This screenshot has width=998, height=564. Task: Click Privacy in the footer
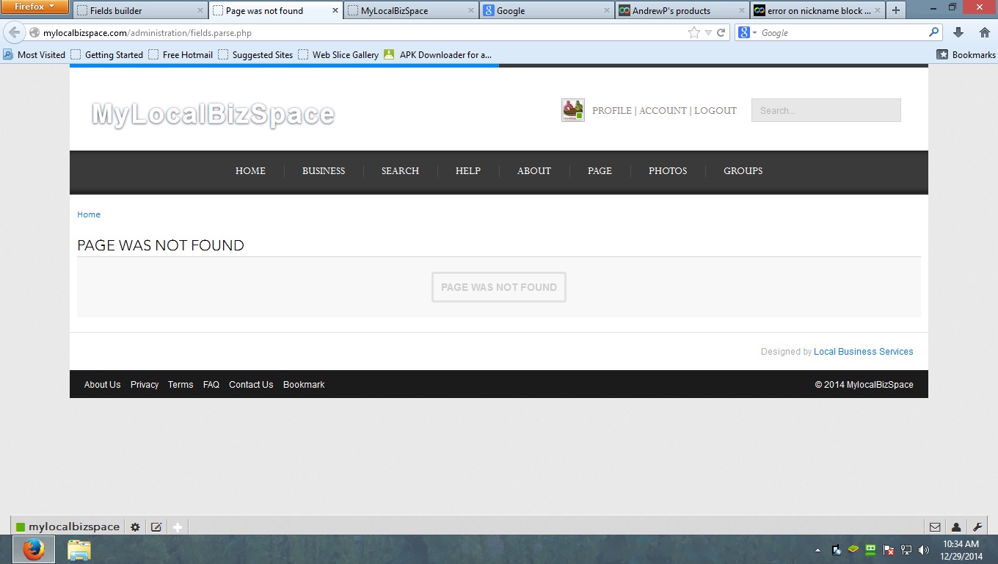pyautogui.click(x=145, y=385)
